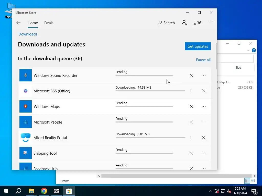This screenshot has width=262, height=196.
Task: Select the Windows Sound Recorder name
Action: 56,76
